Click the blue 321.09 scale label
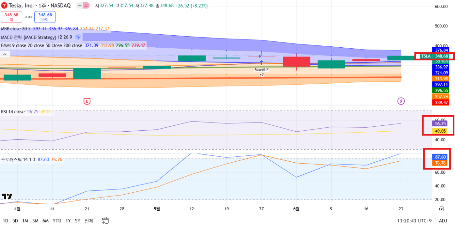The width and height of the screenshot is (455, 226). pyautogui.click(x=441, y=73)
